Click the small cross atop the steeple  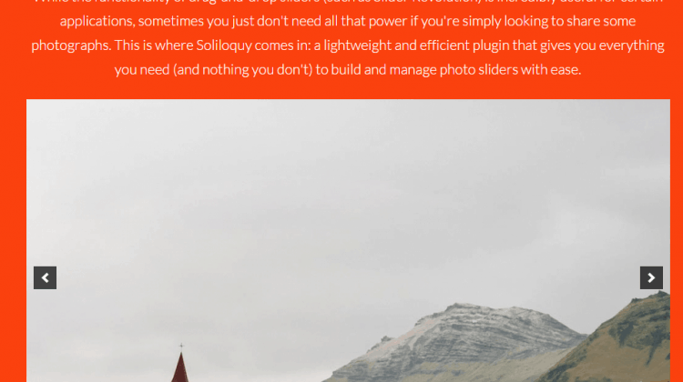181,347
